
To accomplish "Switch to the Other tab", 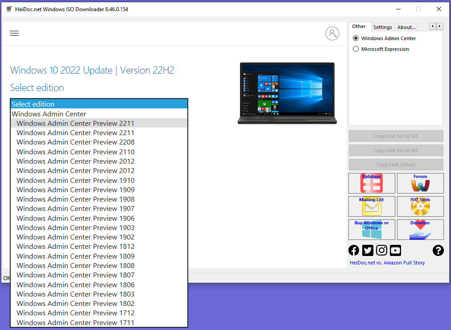I will click(x=359, y=26).
